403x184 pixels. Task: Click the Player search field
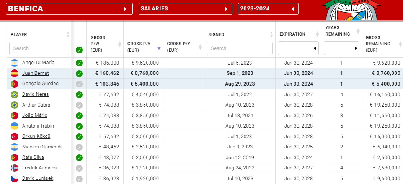pyautogui.click(x=39, y=48)
